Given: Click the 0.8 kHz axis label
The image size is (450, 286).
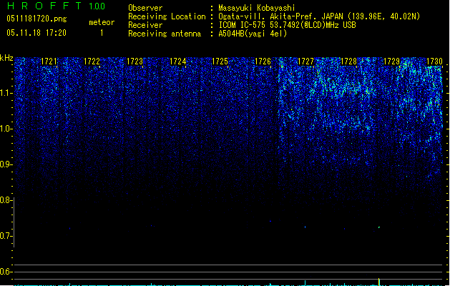Looking at the screenshot, I should click(x=6, y=200).
